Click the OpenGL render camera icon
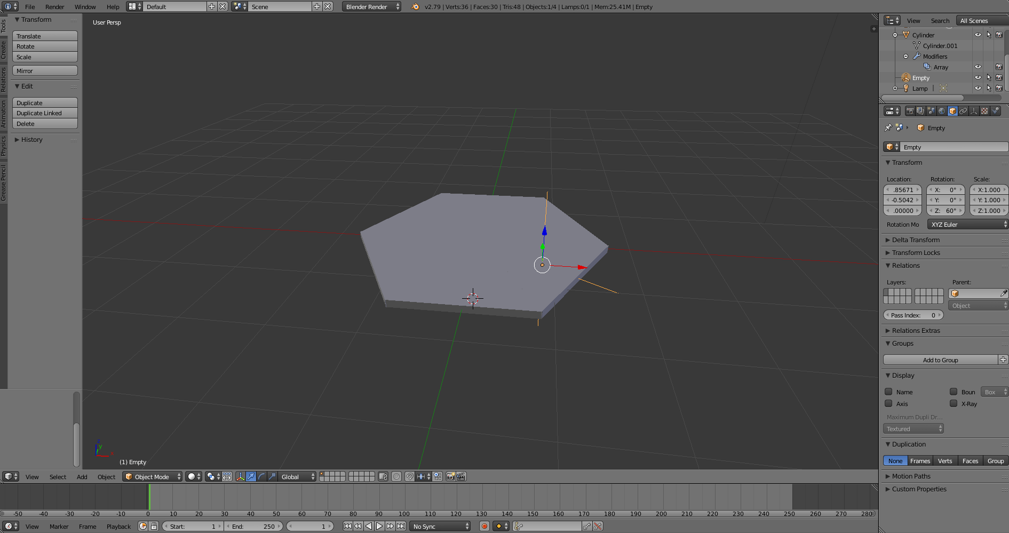The image size is (1009, 533). (x=450, y=476)
